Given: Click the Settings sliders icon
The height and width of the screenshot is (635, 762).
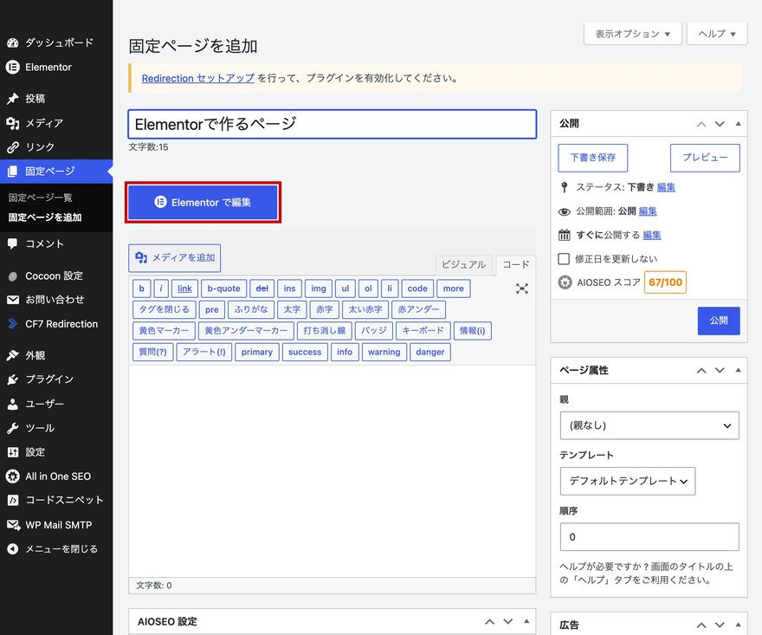Looking at the screenshot, I should tap(13, 452).
